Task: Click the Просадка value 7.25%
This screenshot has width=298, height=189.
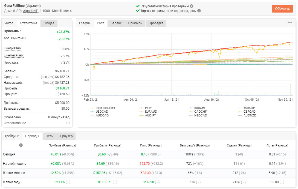Action: point(65,62)
